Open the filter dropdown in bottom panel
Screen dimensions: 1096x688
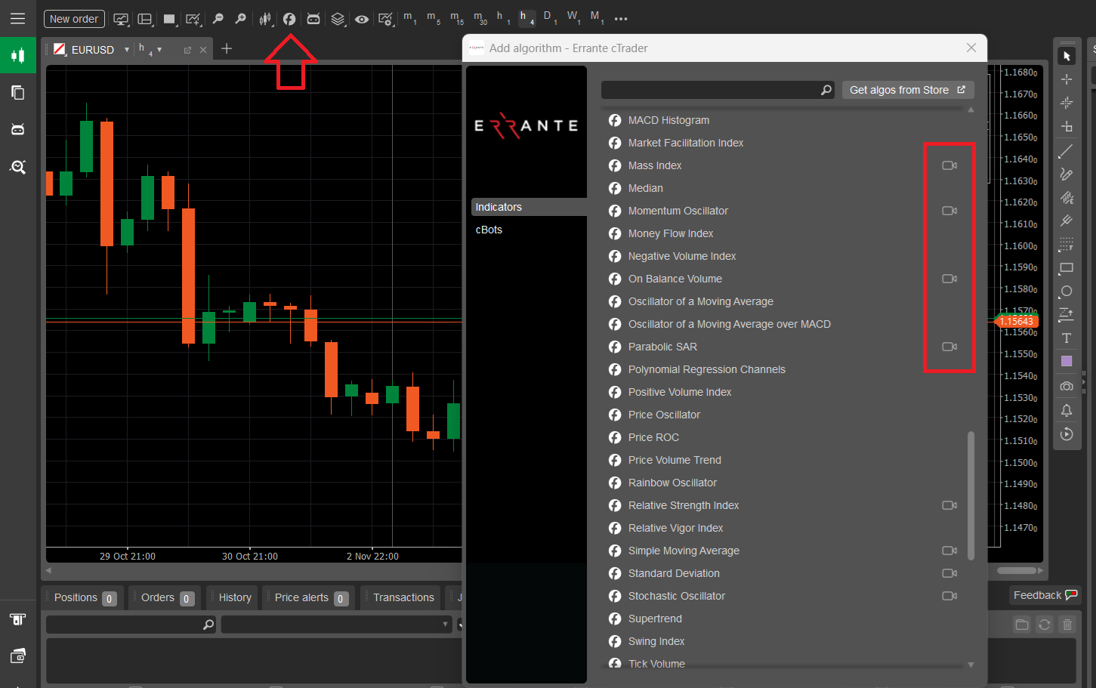pos(336,625)
